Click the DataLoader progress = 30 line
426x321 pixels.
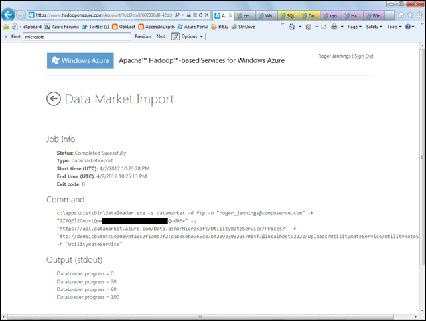click(x=87, y=281)
